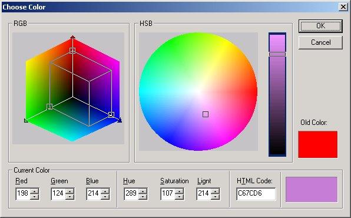Decrease the Saturation value with down arrow
The height and width of the screenshot is (218, 351).
[179, 196]
